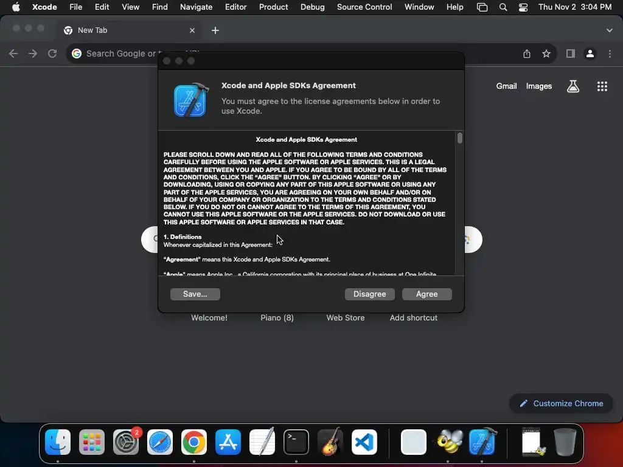Image resolution: width=623 pixels, height=467 pixels.
Task: Open the Help menu
Action: (x=454, y=7)
